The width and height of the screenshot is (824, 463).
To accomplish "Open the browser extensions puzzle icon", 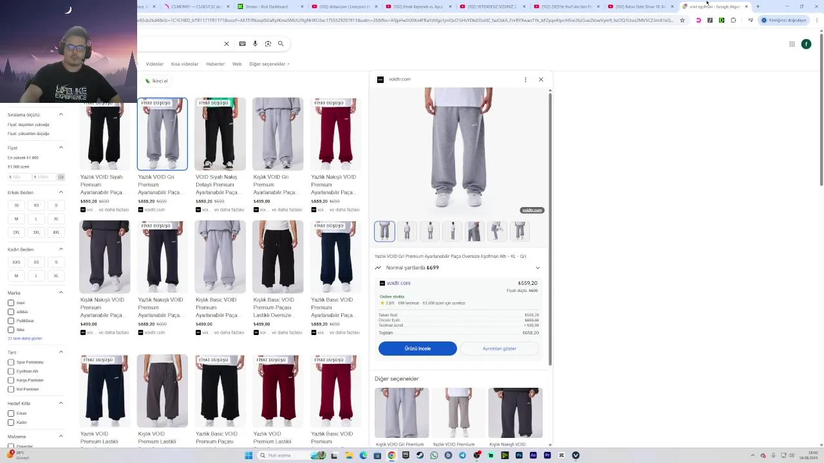I will point(733,20).
